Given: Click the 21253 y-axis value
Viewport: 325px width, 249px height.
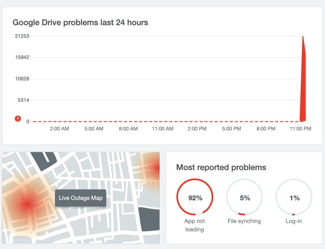Looking at the screenshot, I should point(22,36).
